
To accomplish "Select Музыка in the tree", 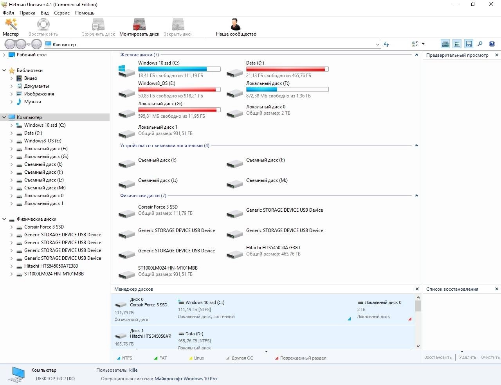I will [32, 102].
